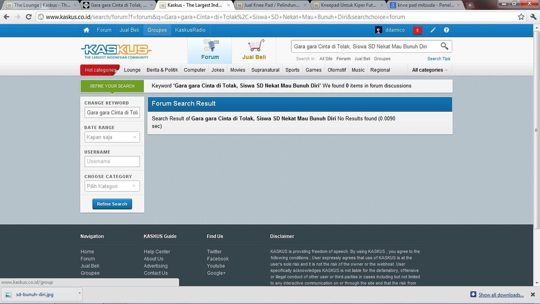The width and height of the screenshot is (540, 304).
Task: Open Twitter link under Find Us
Action: (214, 252)
